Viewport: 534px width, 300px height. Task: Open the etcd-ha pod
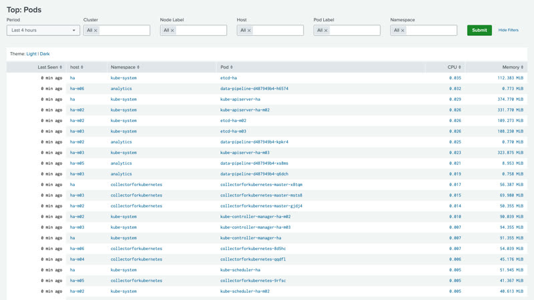coord(228,78)
